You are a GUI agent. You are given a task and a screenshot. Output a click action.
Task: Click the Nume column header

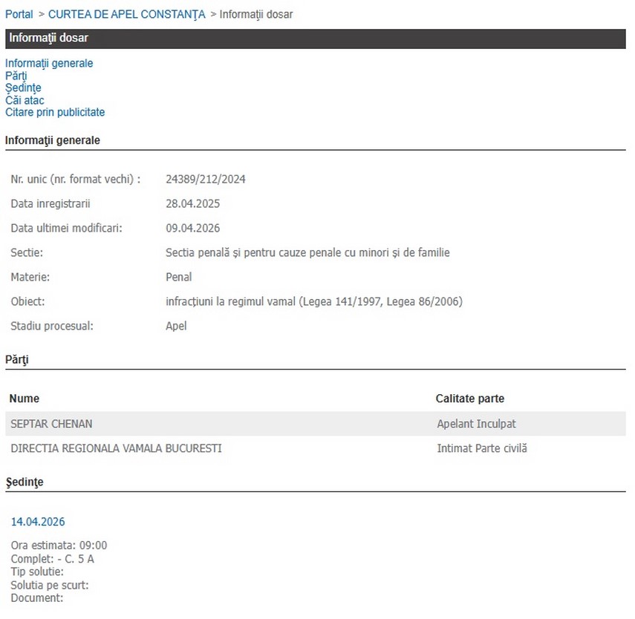point(25,399)
